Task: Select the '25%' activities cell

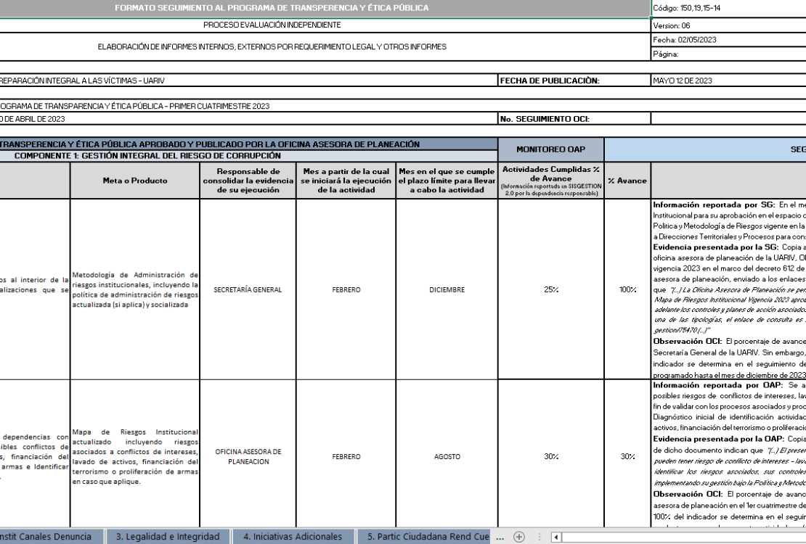Action: [550, 289]
